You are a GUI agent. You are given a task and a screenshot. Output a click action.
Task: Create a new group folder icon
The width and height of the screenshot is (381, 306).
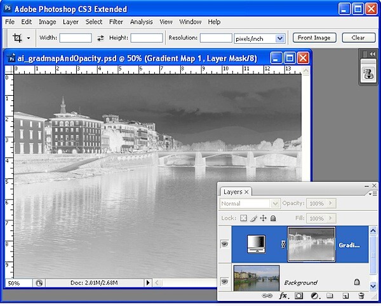click(330, 296)
